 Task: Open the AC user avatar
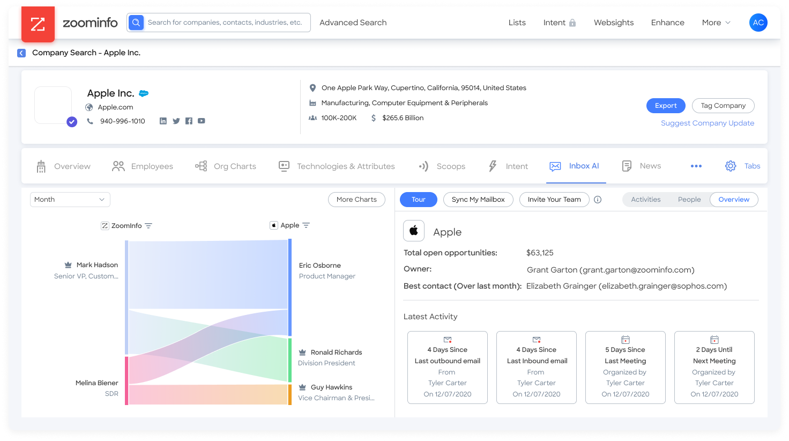pyautogui.click(x=758, y=23)
